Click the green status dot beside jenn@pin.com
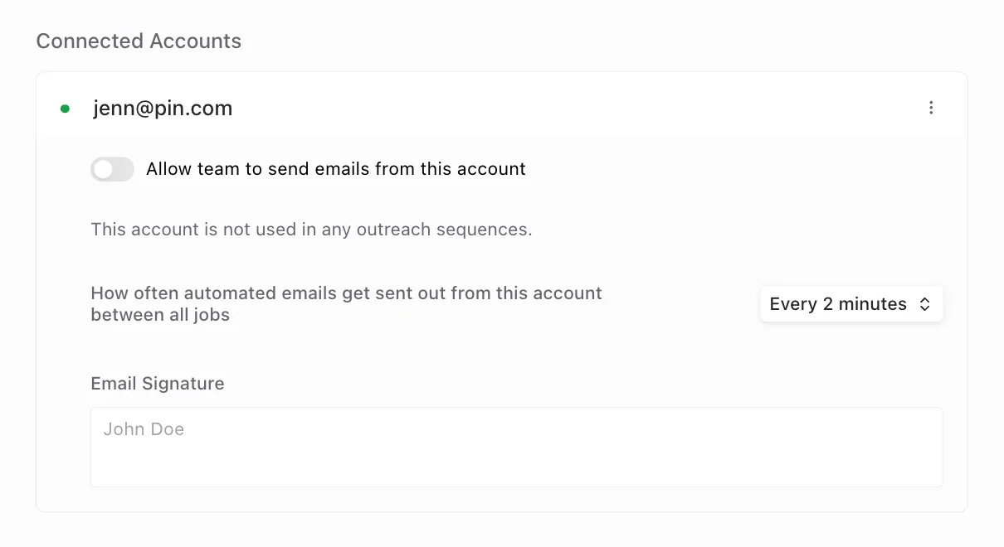 pos(65,109)
